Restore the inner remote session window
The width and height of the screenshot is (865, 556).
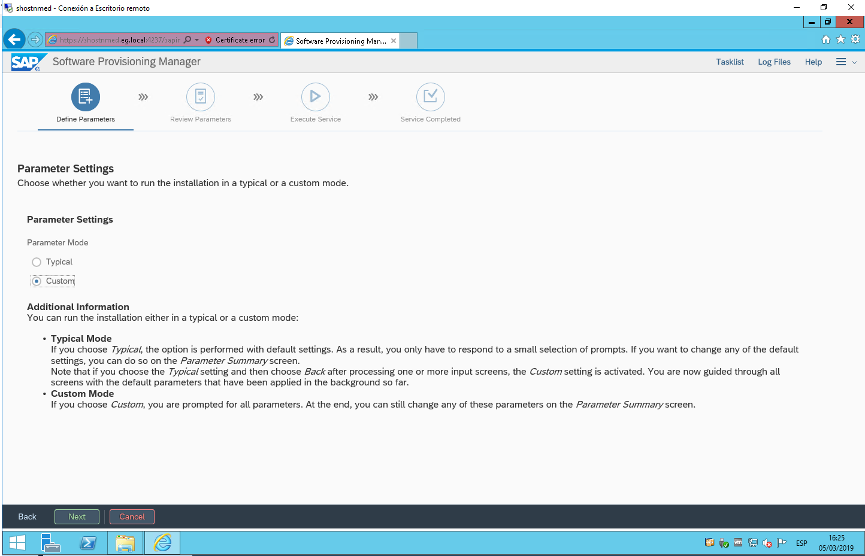[x=827, y=22]
